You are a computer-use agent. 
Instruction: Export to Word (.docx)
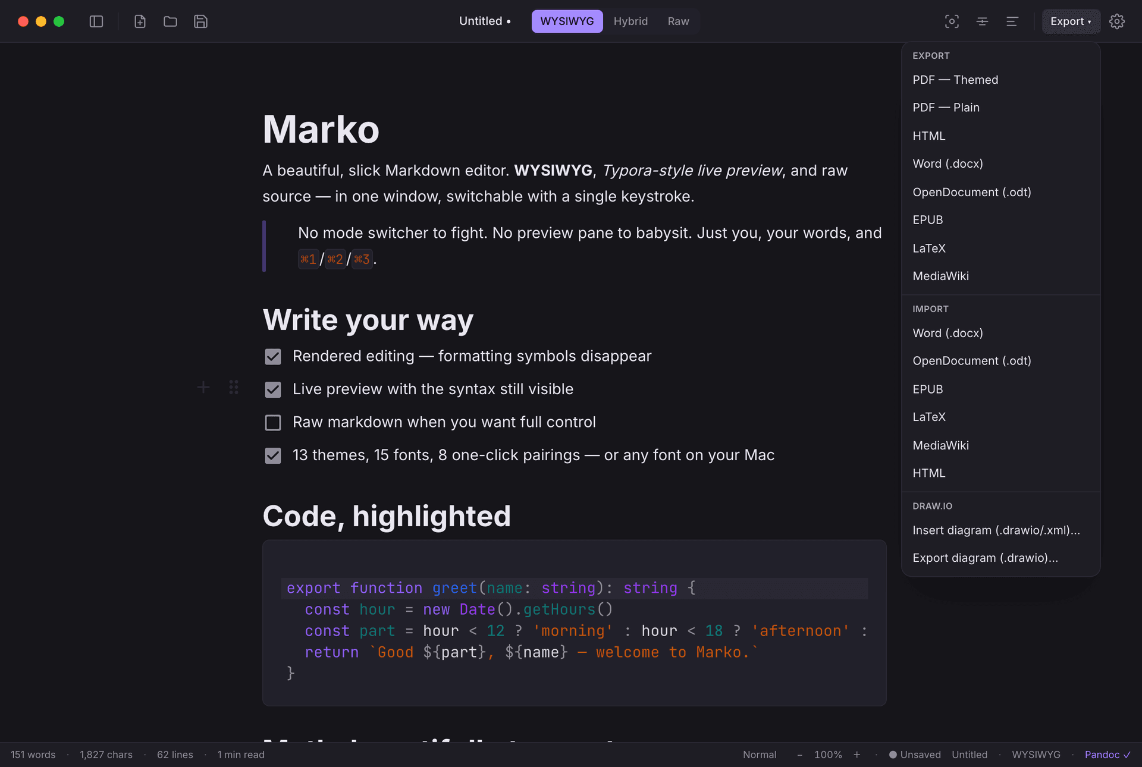coord(1001,164)
